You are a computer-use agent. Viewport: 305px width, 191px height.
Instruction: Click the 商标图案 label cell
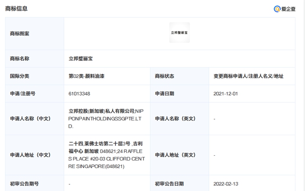click(x=35, y=33)
